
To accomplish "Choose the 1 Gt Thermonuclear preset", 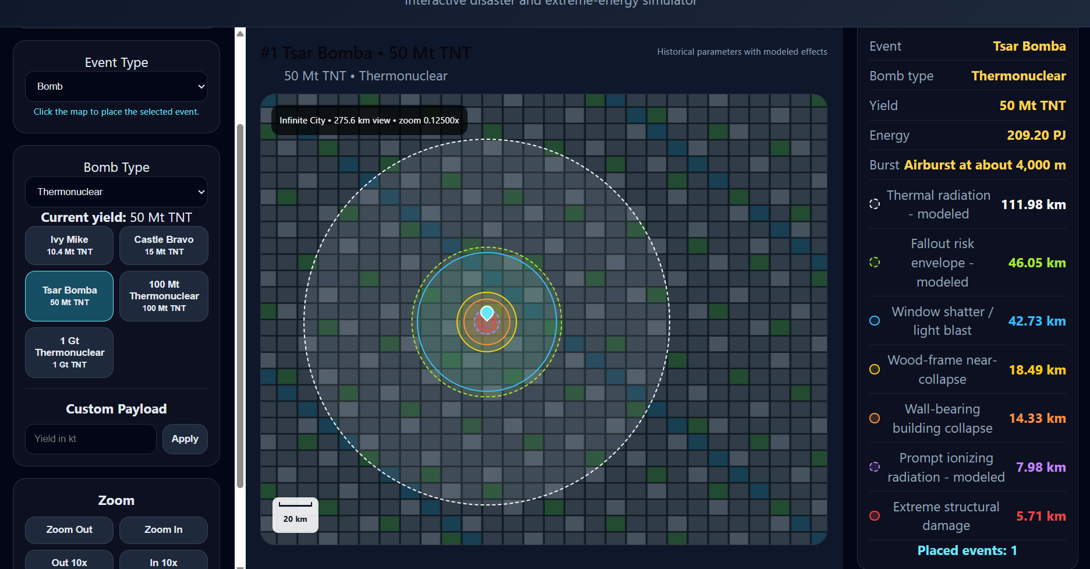I will 69,352.
